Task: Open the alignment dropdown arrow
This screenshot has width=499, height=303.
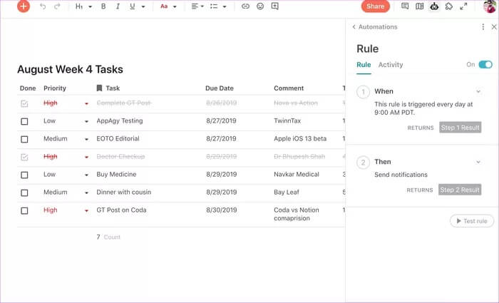Action: pos(202,6)
